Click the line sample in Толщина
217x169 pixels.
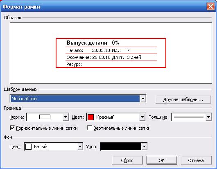(188, 117)
